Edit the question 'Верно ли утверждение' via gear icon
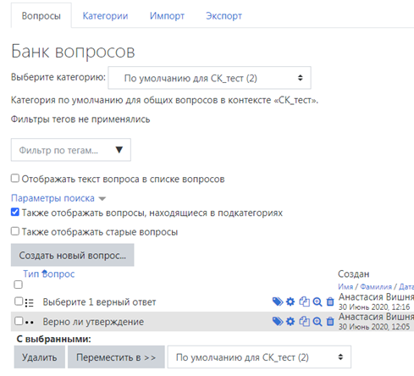414x376 pixels. pos(290,321)
